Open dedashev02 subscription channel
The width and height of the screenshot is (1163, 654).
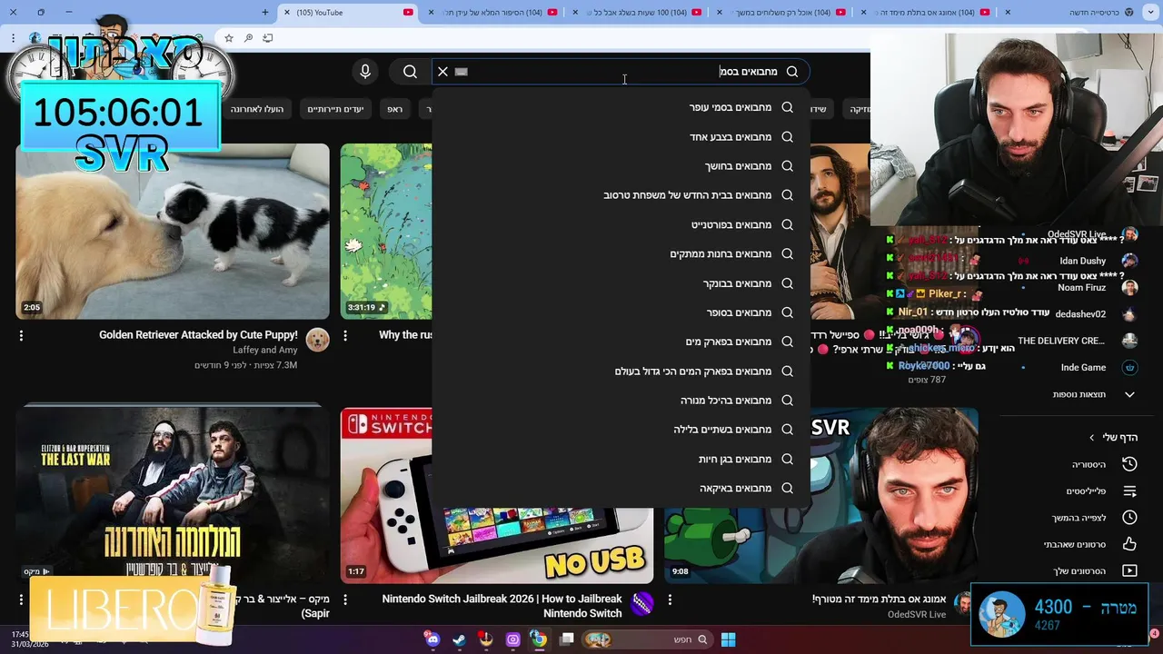click(1096, 314)
